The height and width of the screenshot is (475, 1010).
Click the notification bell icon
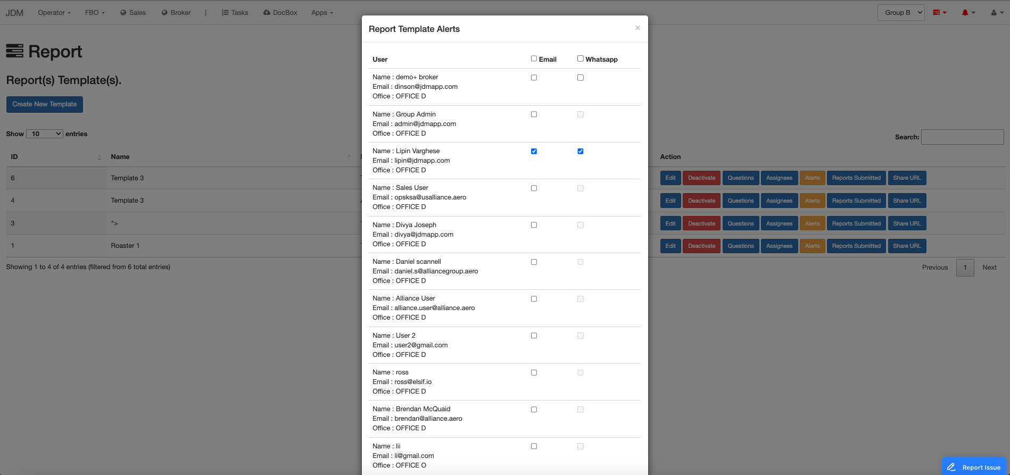[965, 13]
